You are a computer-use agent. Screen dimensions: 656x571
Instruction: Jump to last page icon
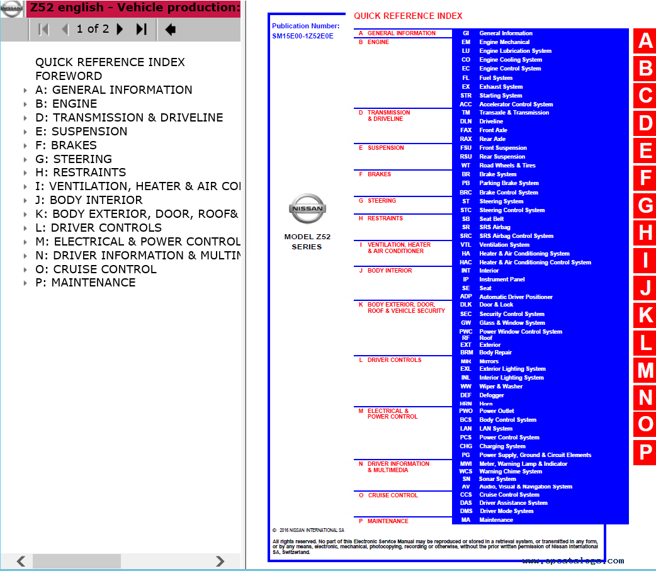(142, 30)
